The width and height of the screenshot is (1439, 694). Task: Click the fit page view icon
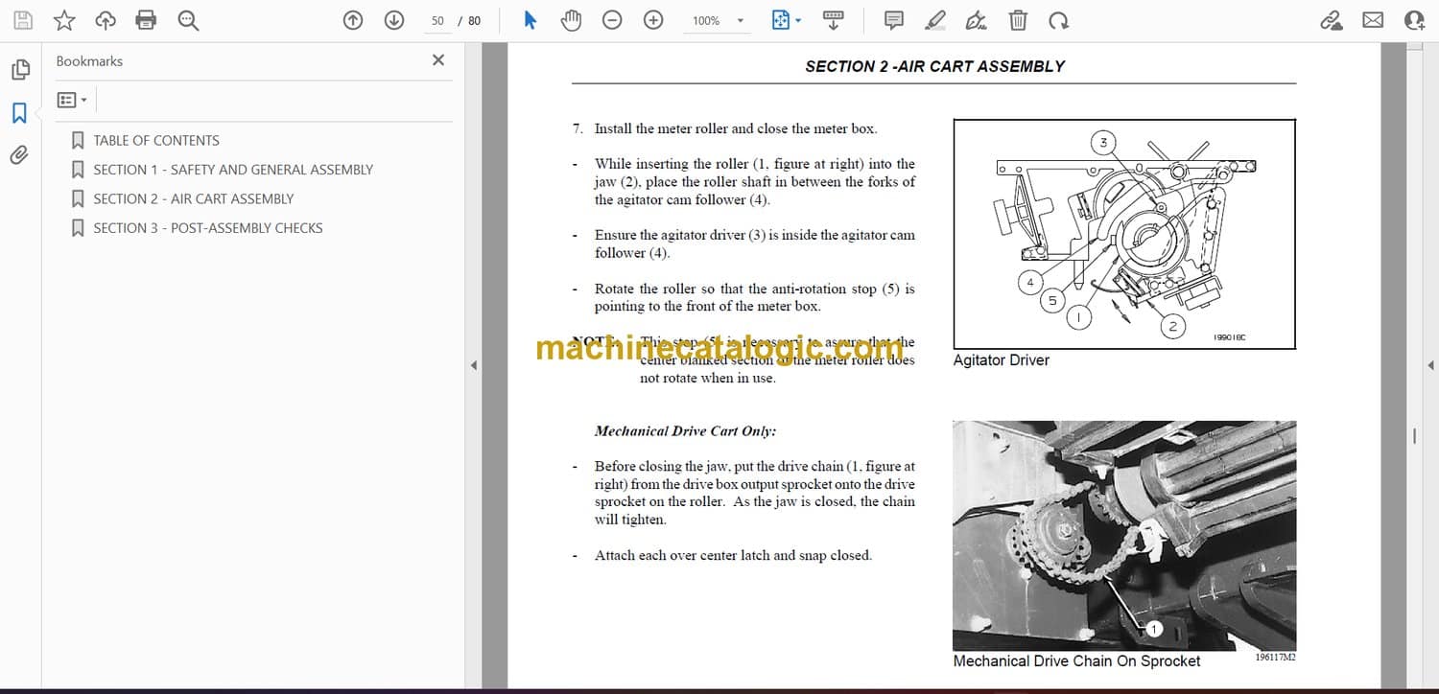[x=781, y=20]
